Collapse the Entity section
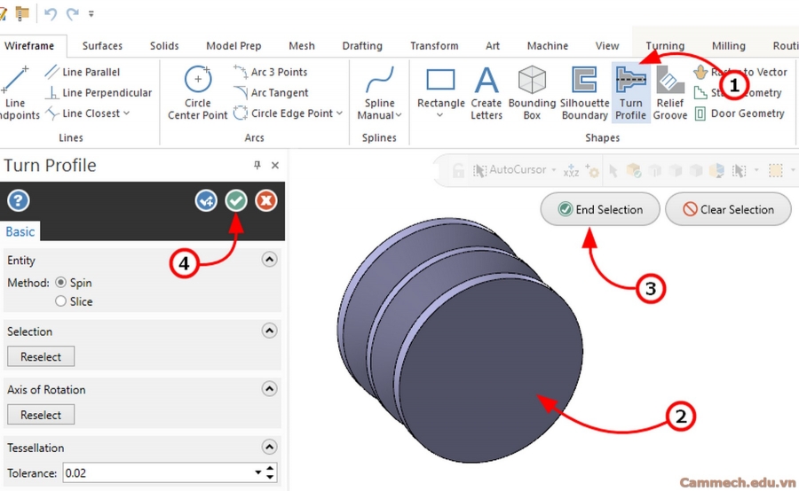Image resolution: width=799 pixels, height=491 pixels. tap(270, 260)
